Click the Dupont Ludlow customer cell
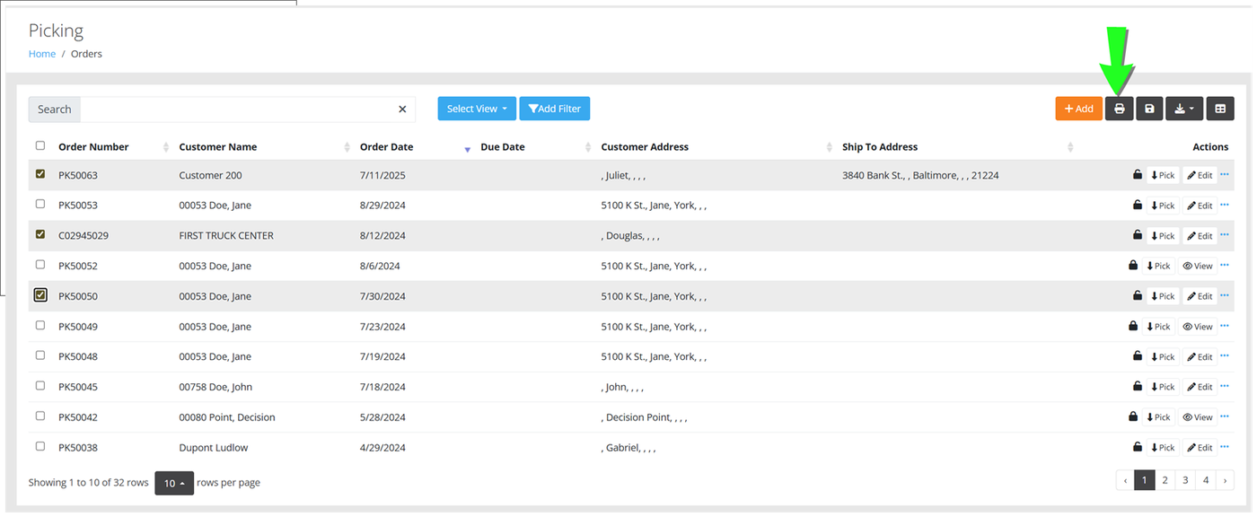Viewport: 1257px width, 517px height. tap(214, 447)
